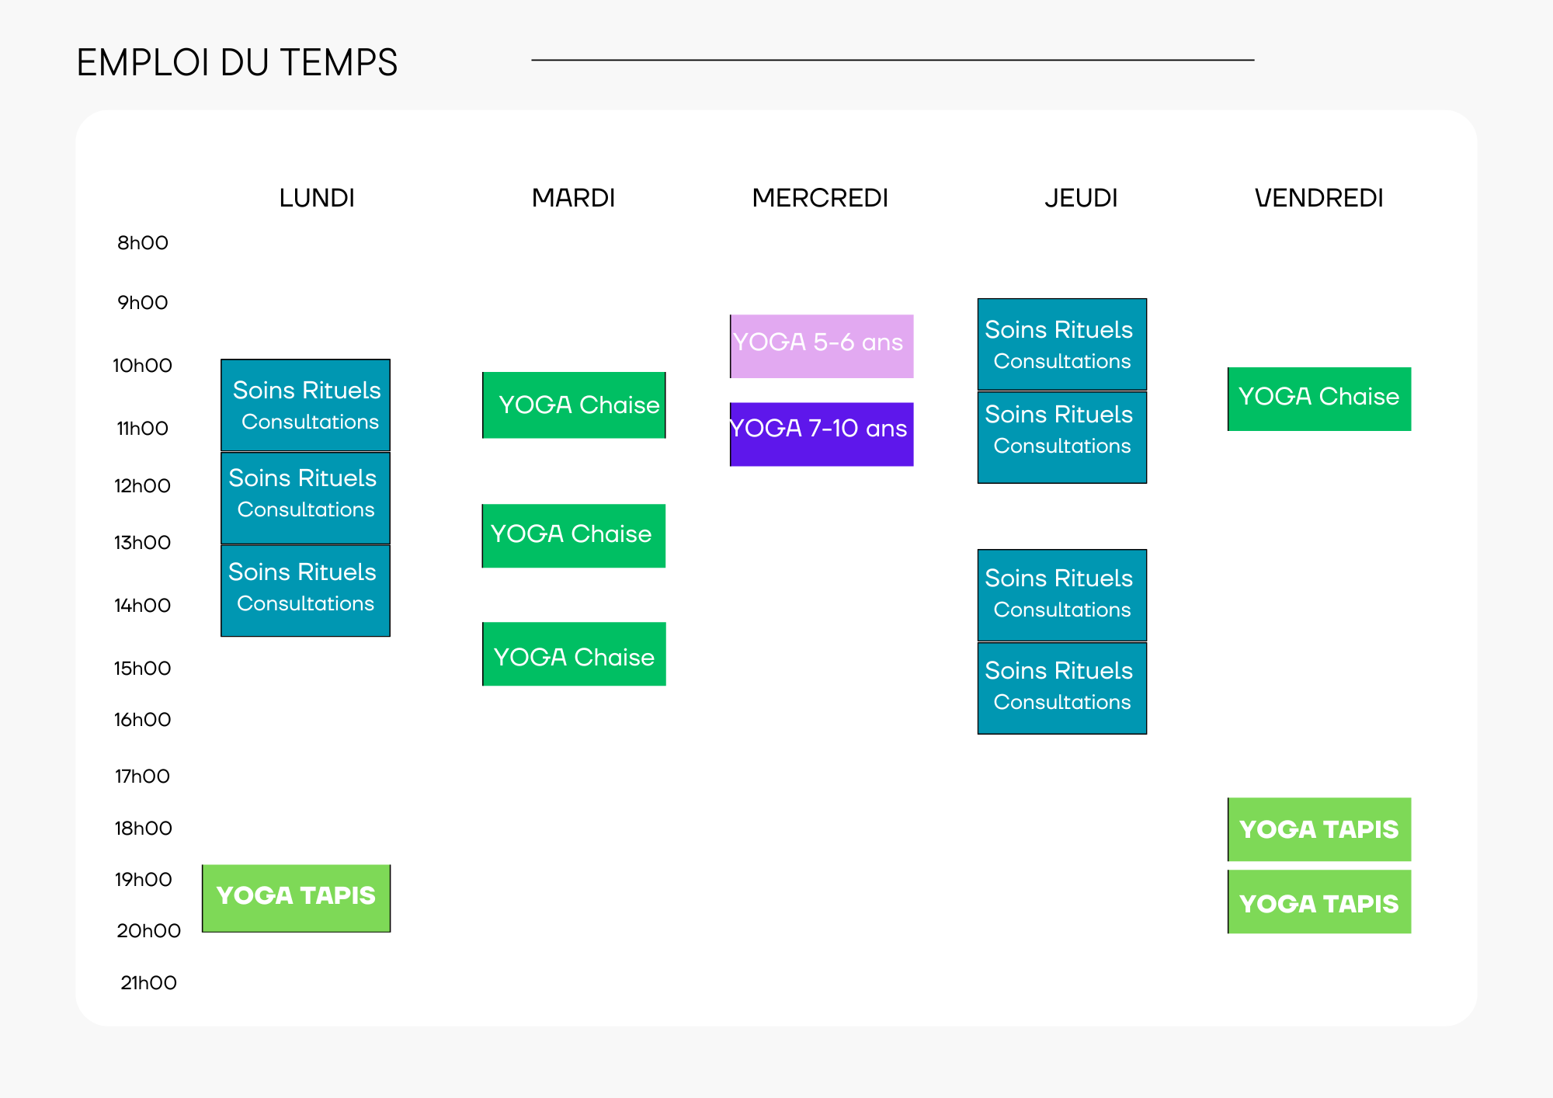Click the LUNDI column header

[x=317, y=198]
